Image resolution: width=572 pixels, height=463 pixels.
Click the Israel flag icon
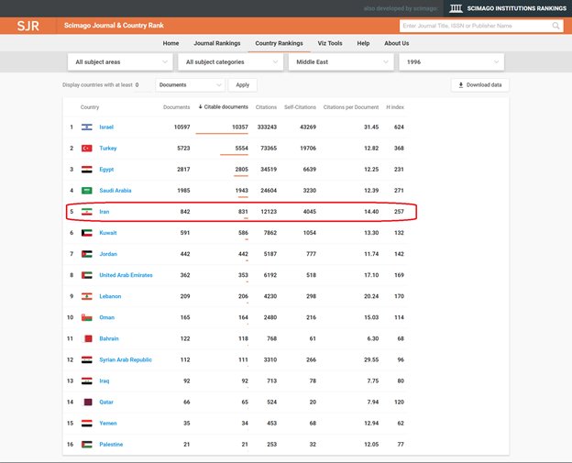click(x=87, y=127)
